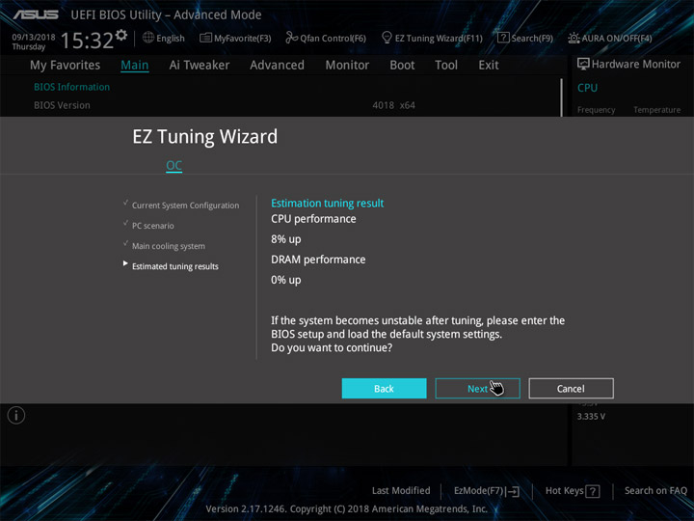The height and width of the screenshot is (521, 694).
Task: Open the Exit tab
Action: pos(489,66)
